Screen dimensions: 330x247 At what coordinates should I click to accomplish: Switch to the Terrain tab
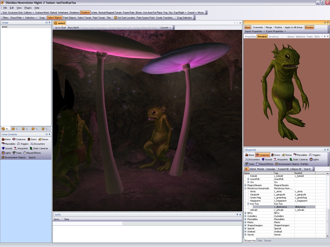pyautogui.click(x=267, y=241)
